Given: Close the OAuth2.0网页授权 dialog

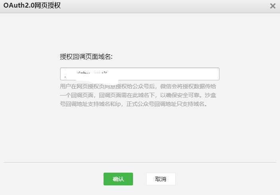Looking at the screenshot, I should tap(273, 6).
